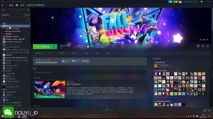Open game info icon

[x=203, y=46]
